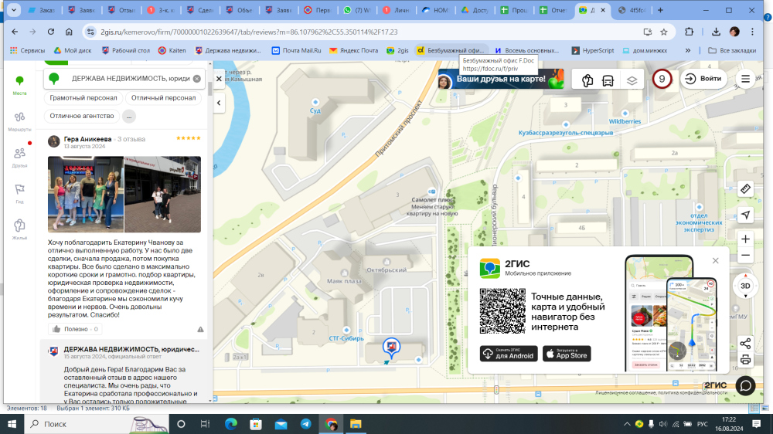Click the address bar URL
773x434 pixels.
coord(249,32)
